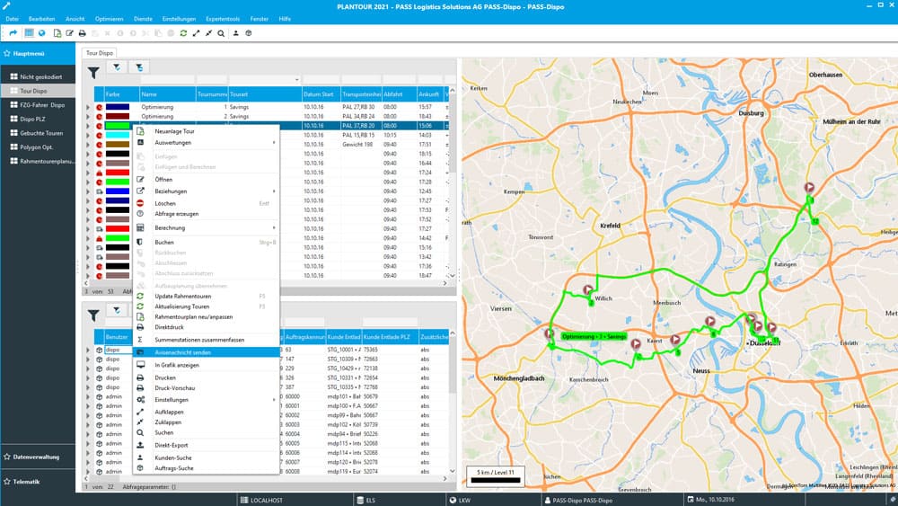Choose Avisnachricht senden in context menu
This screenshot has height=506, width=898.
[x=207, y=352]
